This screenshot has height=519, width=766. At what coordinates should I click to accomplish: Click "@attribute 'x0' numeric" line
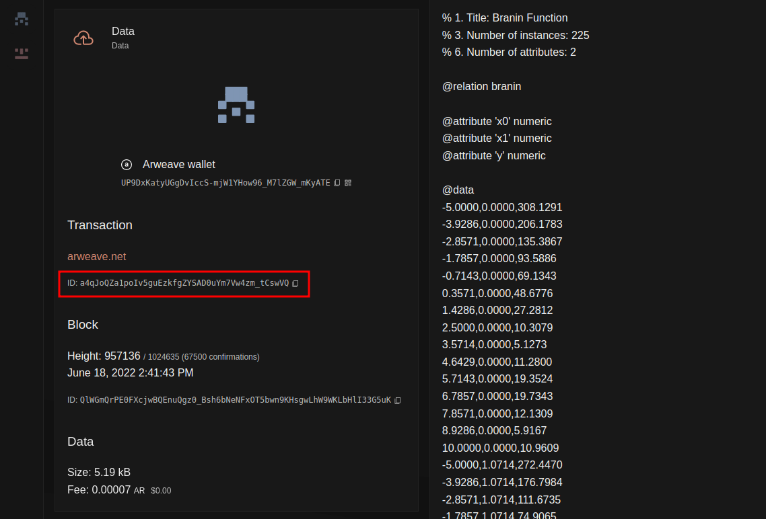click(x=497, y=122)
